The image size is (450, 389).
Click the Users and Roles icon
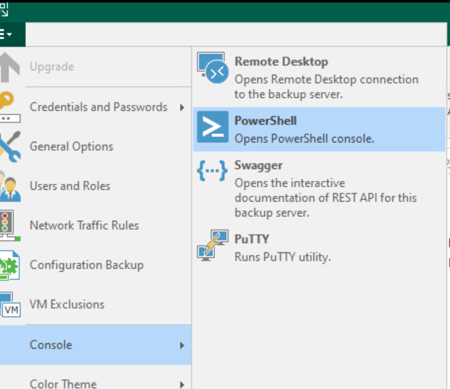point(10,186)
